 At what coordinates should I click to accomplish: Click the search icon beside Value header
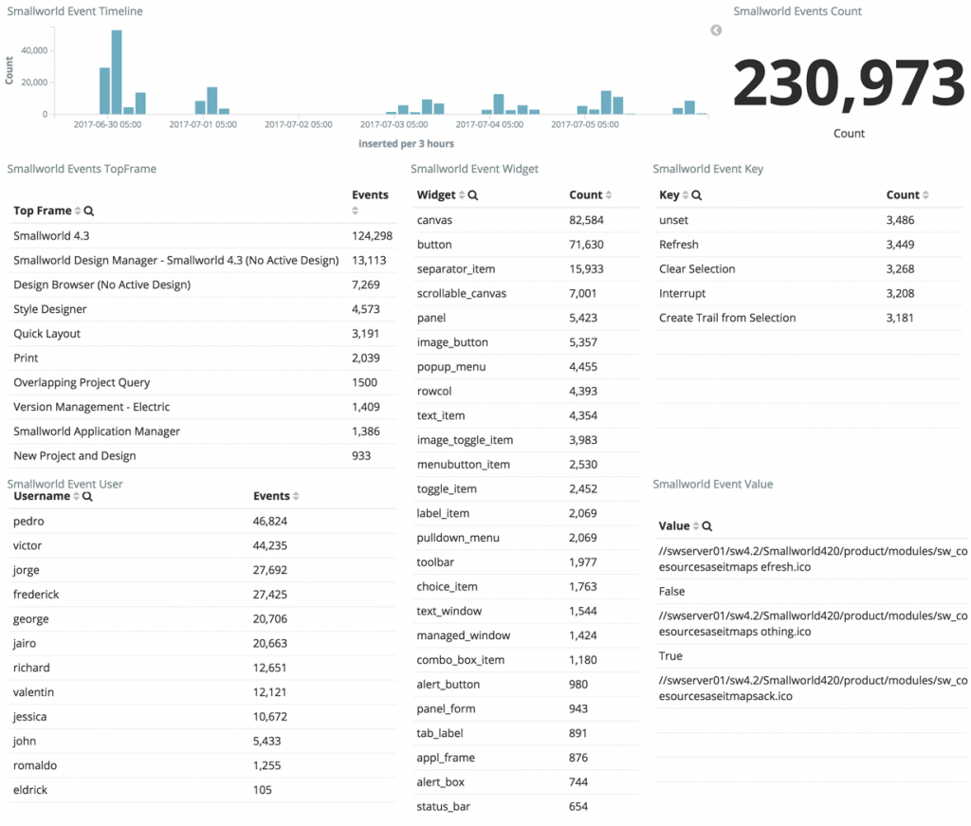click(707, 526)
